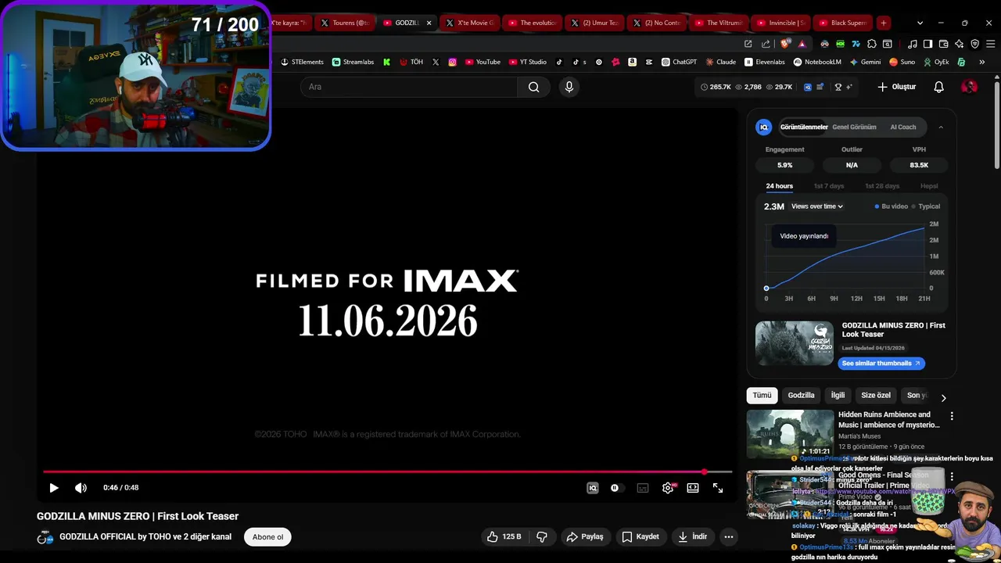Toggle theater mode view
This screenshot has height=563, width=1001.
pyautogui.click(x=693, y=488)
